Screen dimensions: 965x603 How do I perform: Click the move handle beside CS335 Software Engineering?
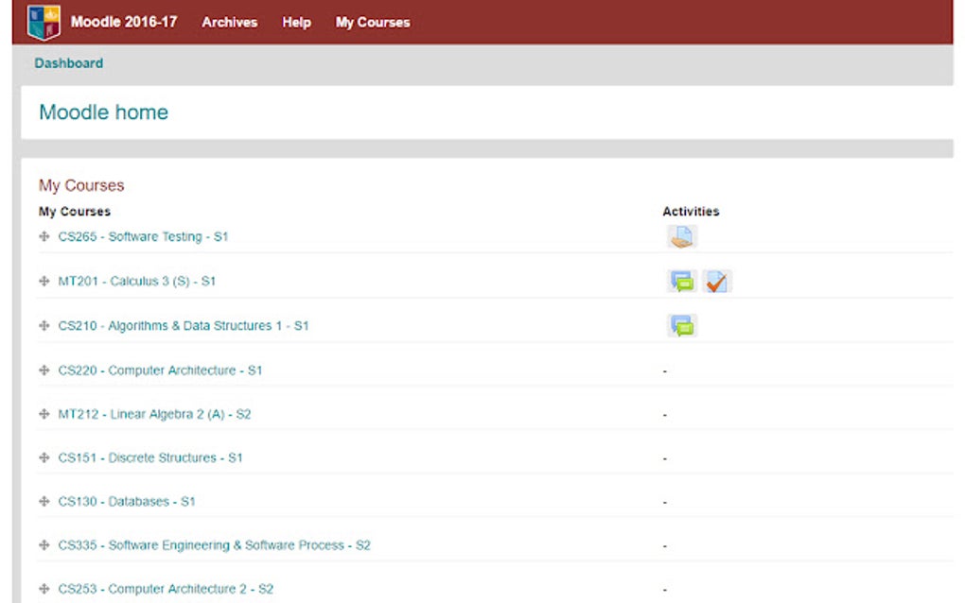(44, 545)
